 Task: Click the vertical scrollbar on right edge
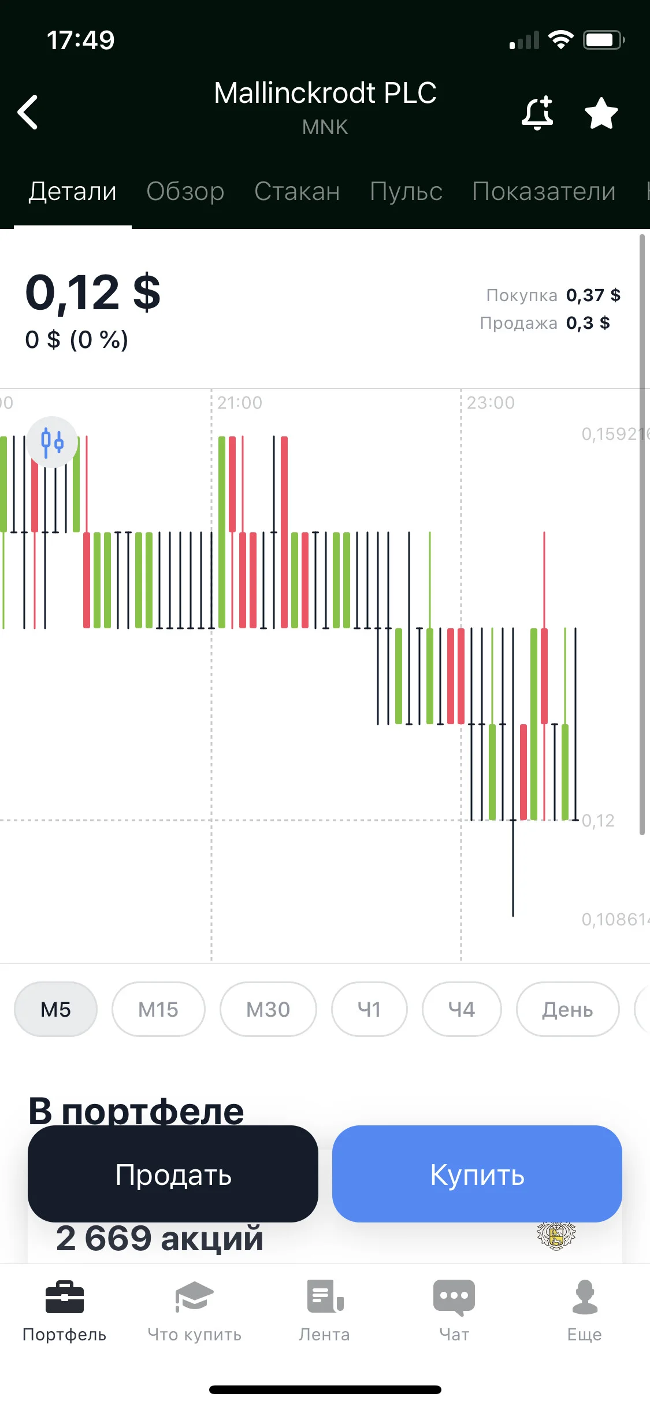pyautogui.click(x=642, y=535)
